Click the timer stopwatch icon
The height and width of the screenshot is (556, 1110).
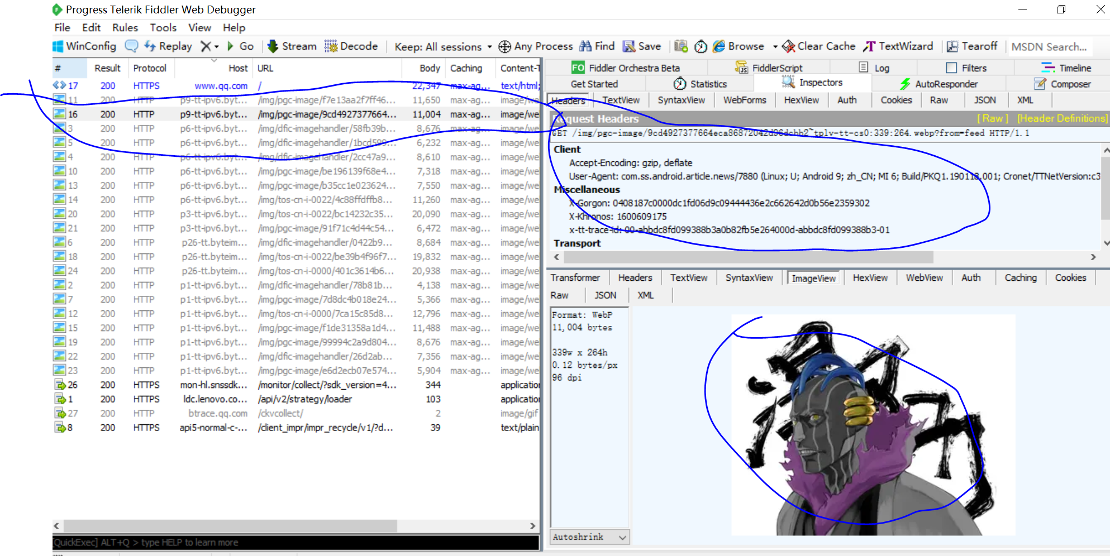click(701, 46)
